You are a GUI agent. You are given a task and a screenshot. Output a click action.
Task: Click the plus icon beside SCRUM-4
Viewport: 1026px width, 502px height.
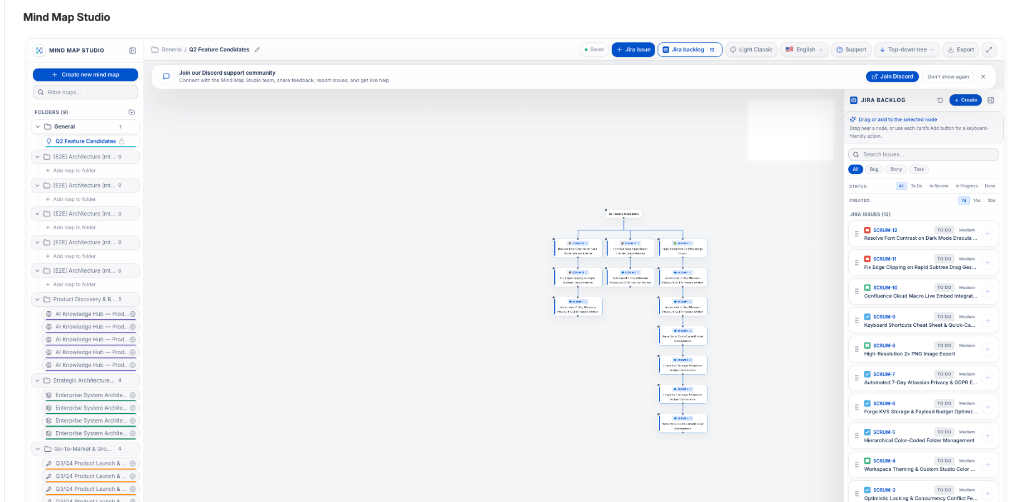click(988, 465)
